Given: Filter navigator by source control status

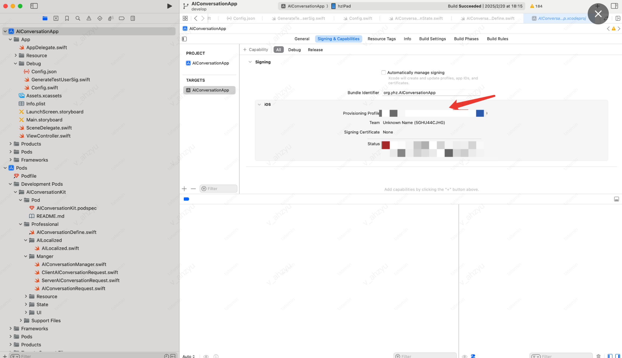Looking at the screenshot, I should tap(173, 356).
